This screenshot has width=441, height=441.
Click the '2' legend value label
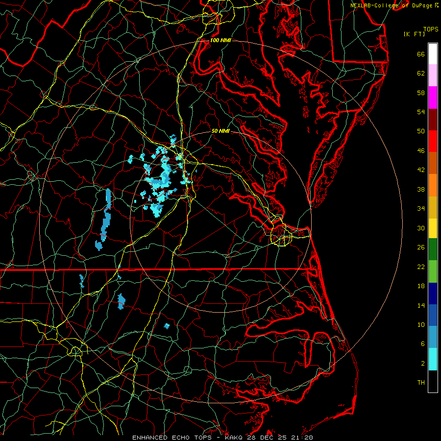[423, 364]
